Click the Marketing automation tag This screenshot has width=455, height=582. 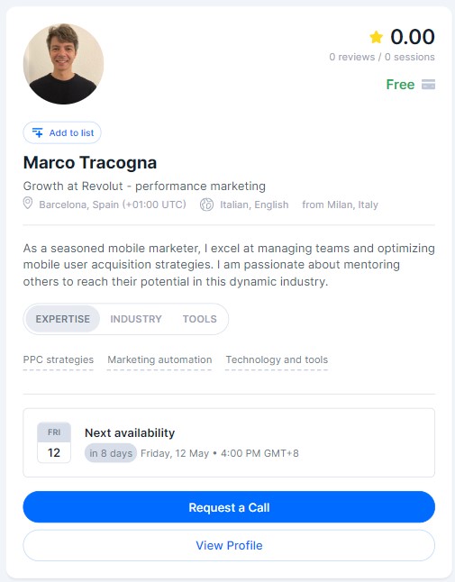click(159, 359)
